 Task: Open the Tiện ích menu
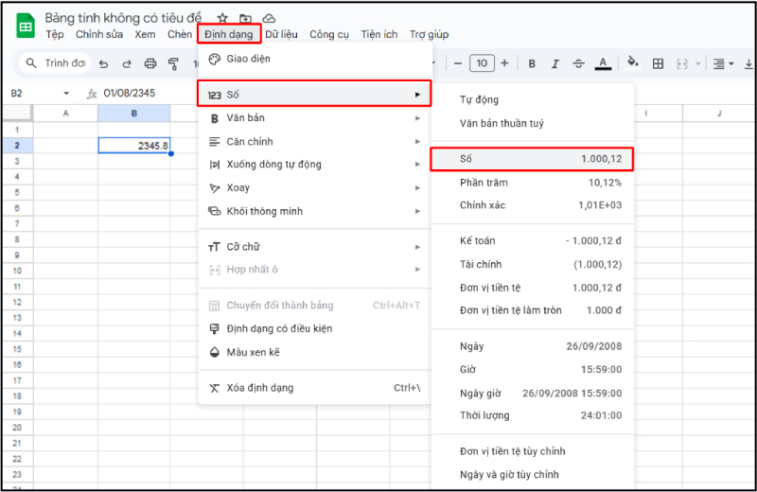(x=379, y=34)
